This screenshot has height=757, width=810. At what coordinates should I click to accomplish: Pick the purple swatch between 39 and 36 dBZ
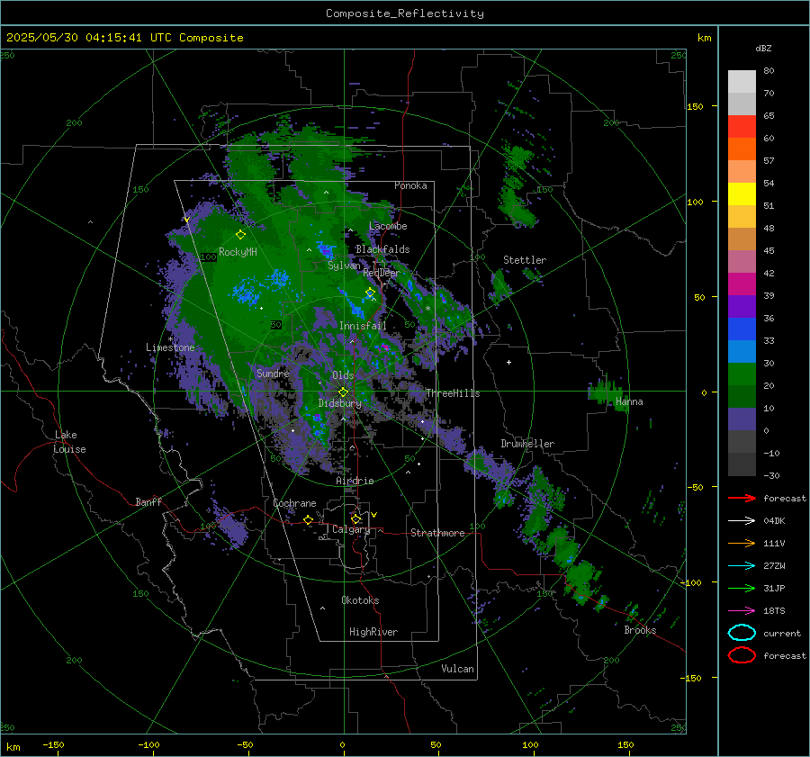(742, 307)
